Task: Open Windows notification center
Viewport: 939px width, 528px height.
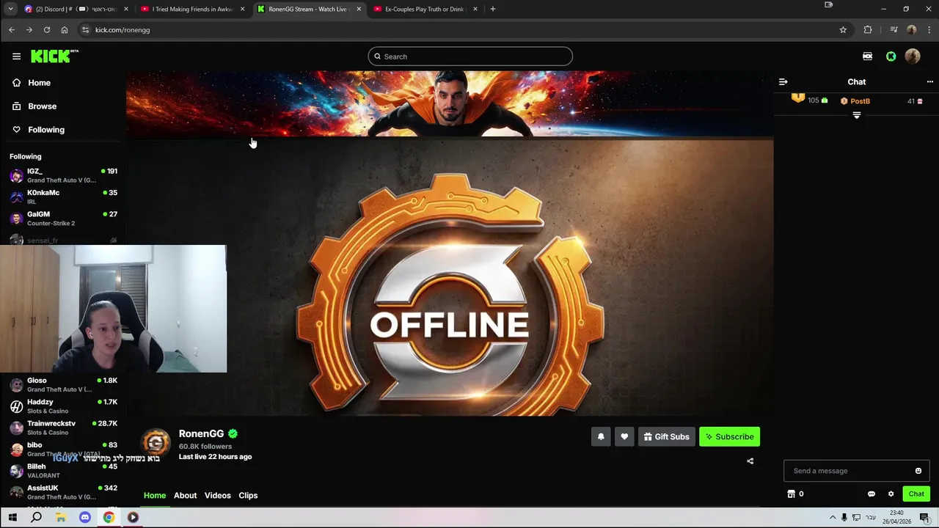Action: coord(924,518)
